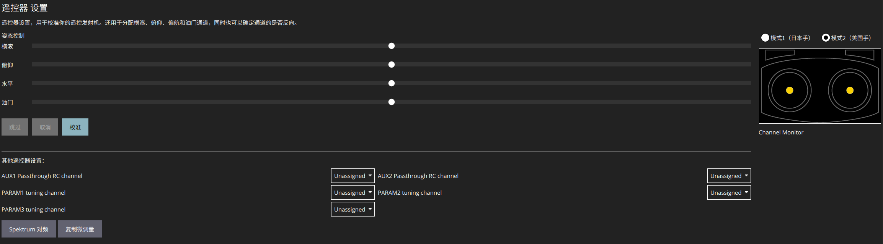Expand PARAM1 tuning channel dropdown

point(353,192)
